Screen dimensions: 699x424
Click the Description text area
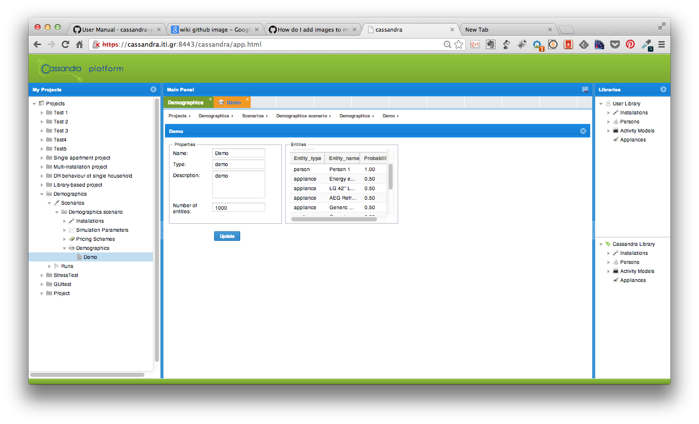pyautogui.click(x=239, y=184)
